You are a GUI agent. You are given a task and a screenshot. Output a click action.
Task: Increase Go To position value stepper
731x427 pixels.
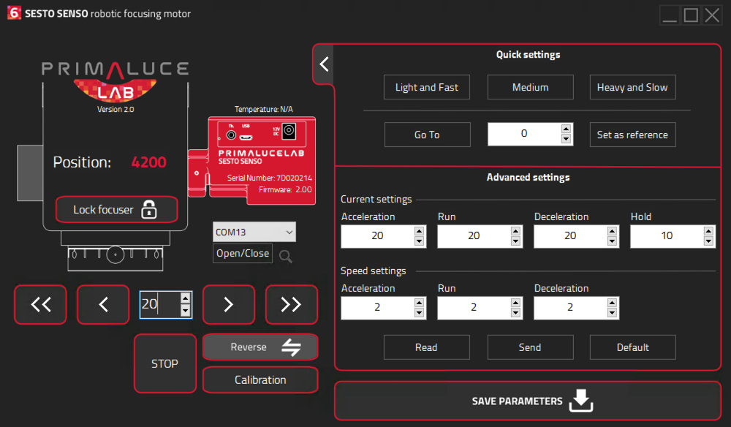click(x=566, y=129)
